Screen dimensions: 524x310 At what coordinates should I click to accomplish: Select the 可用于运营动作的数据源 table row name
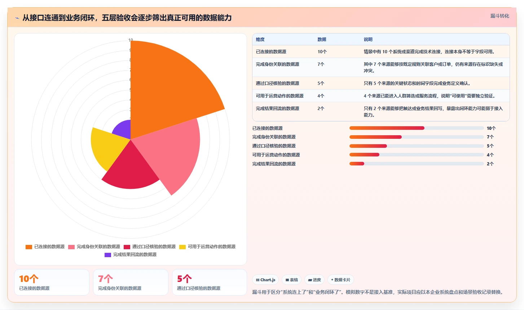279,96
